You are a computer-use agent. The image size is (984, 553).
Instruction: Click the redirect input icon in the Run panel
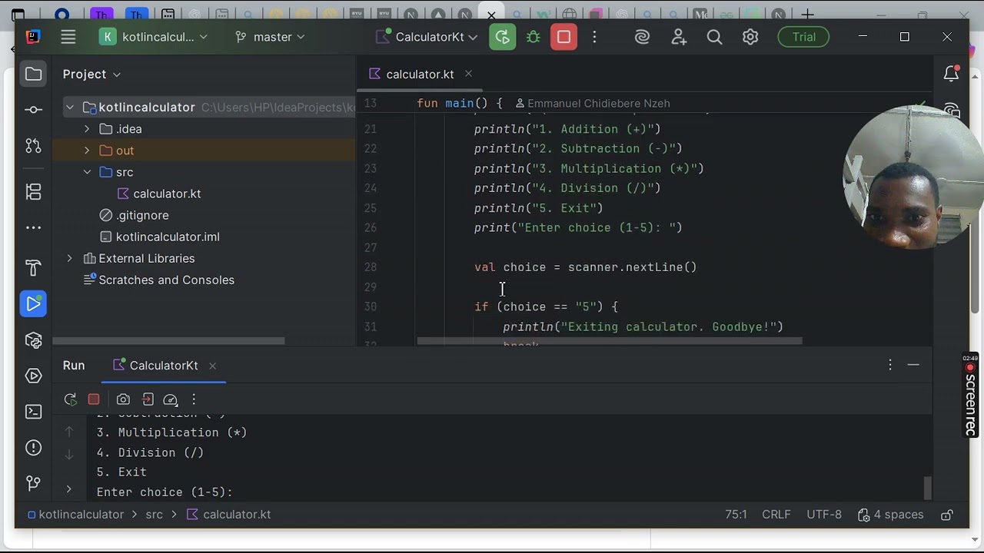tap(148, 399)
